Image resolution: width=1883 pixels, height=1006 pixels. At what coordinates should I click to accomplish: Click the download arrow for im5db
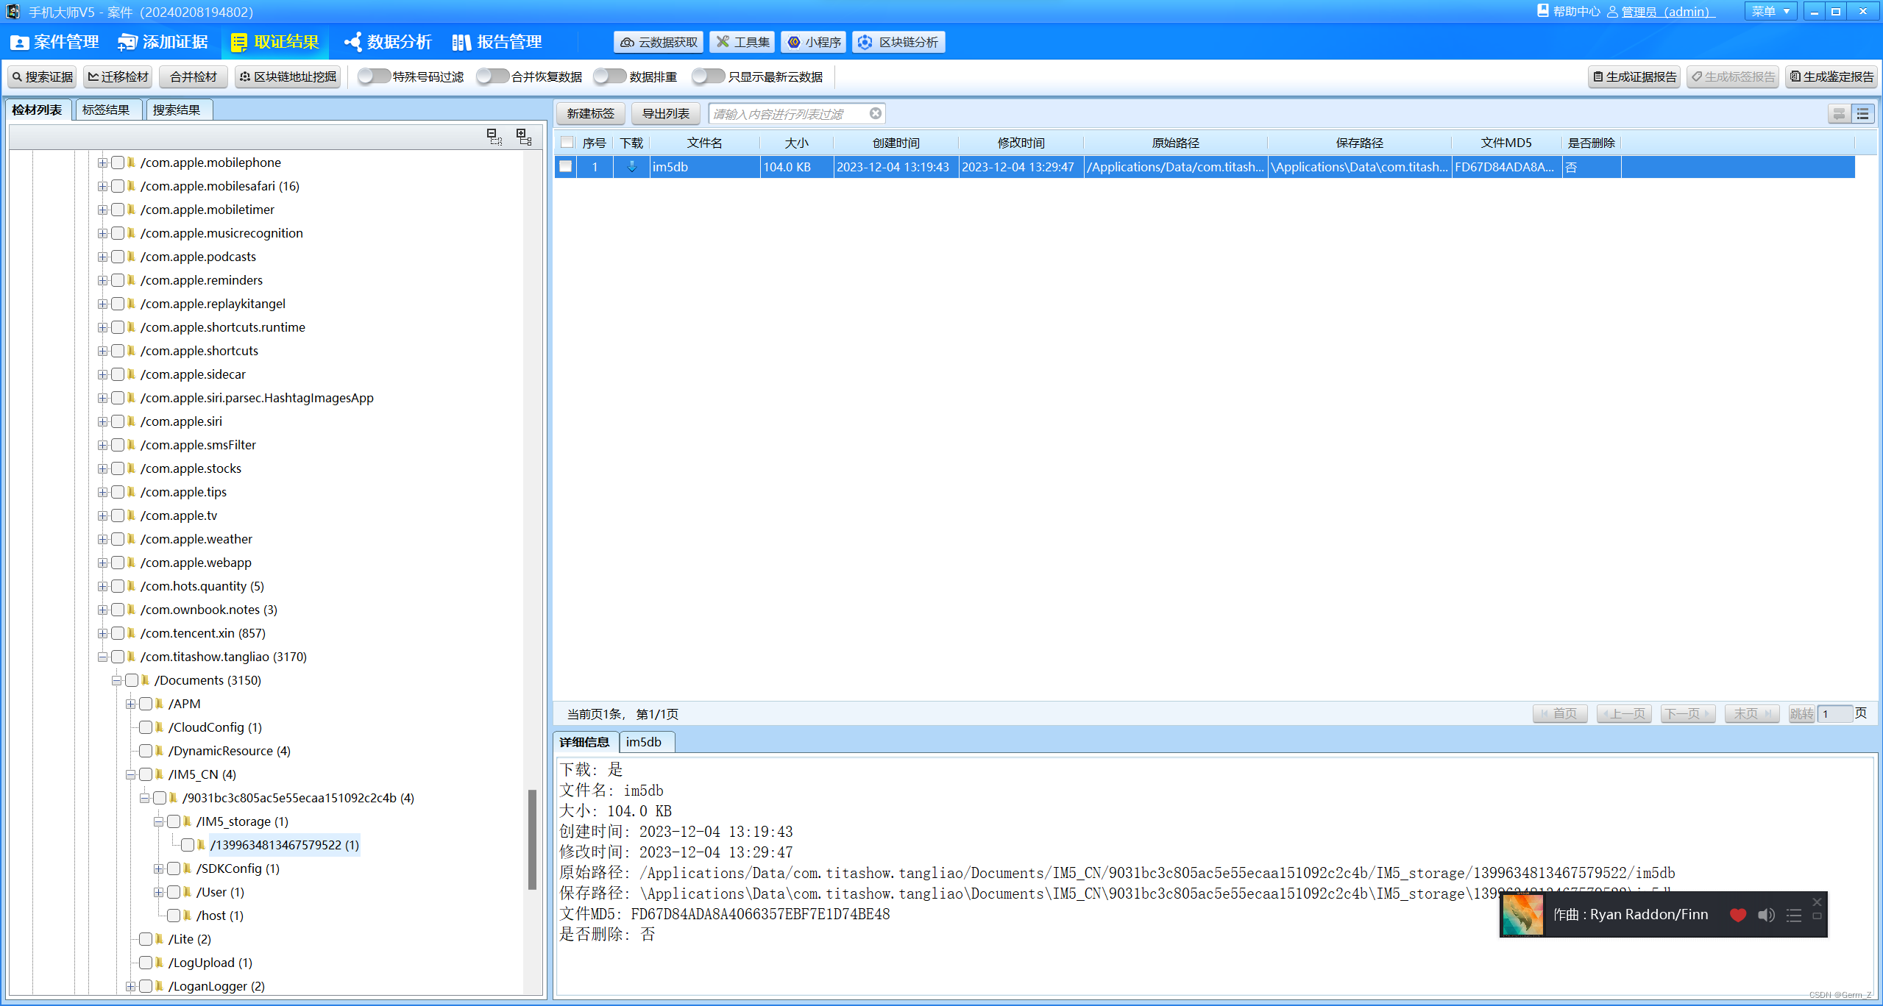(x=631, y=167)
